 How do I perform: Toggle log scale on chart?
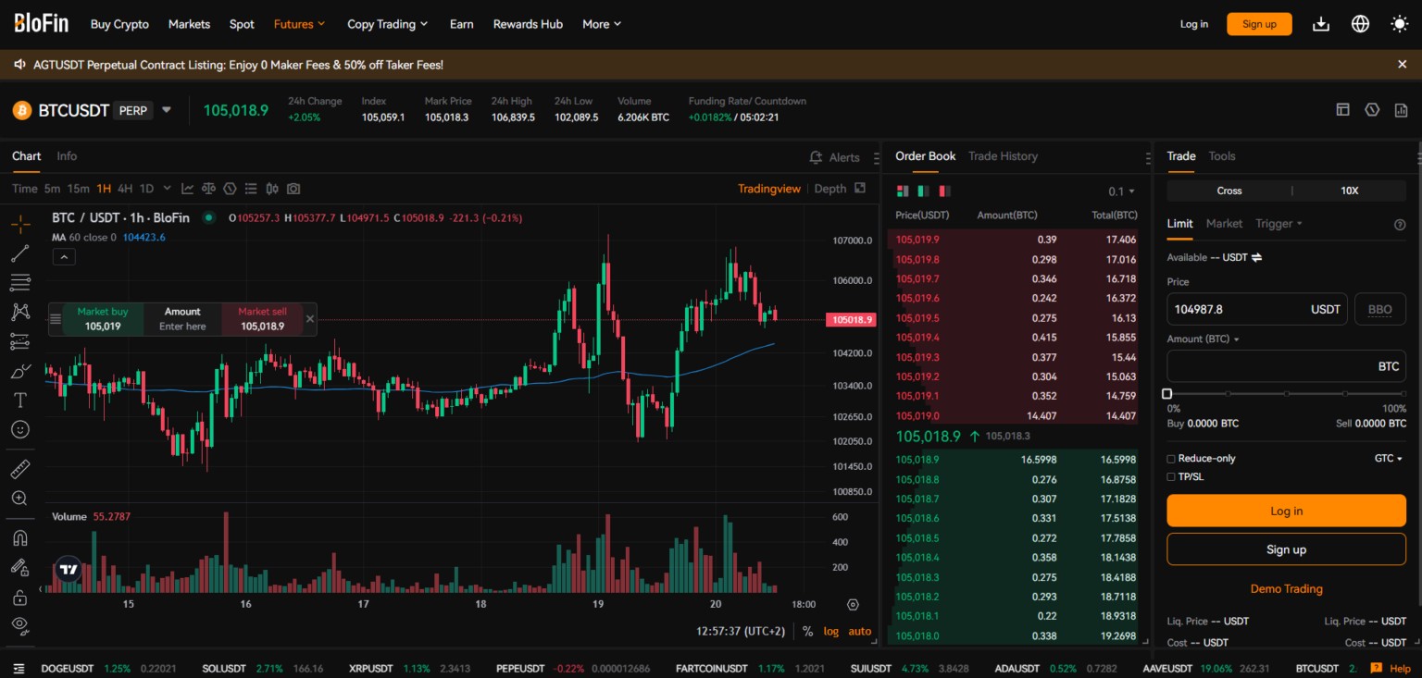[830, 631]
